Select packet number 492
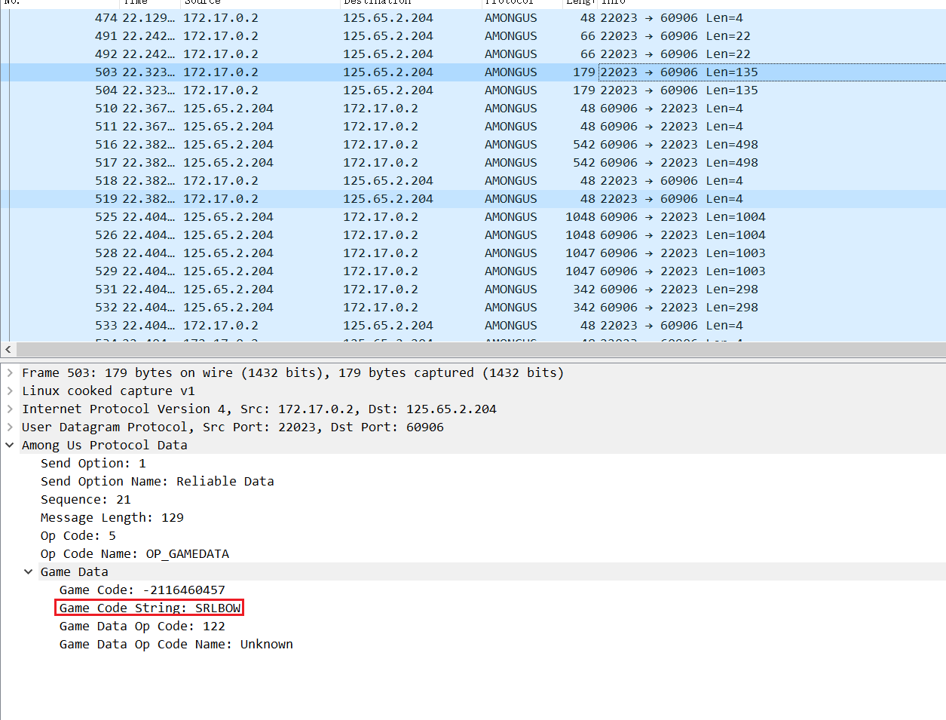Screen dimensions: 946x720 click(473, 54)
